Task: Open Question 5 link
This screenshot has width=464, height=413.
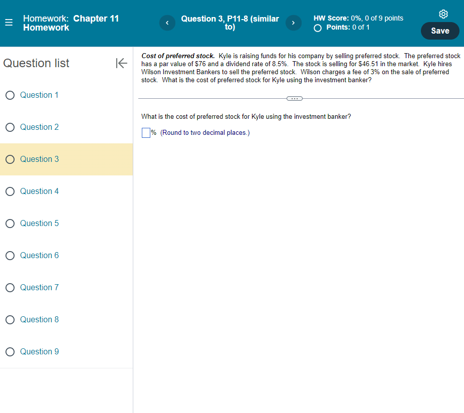Action: (40, 223)
